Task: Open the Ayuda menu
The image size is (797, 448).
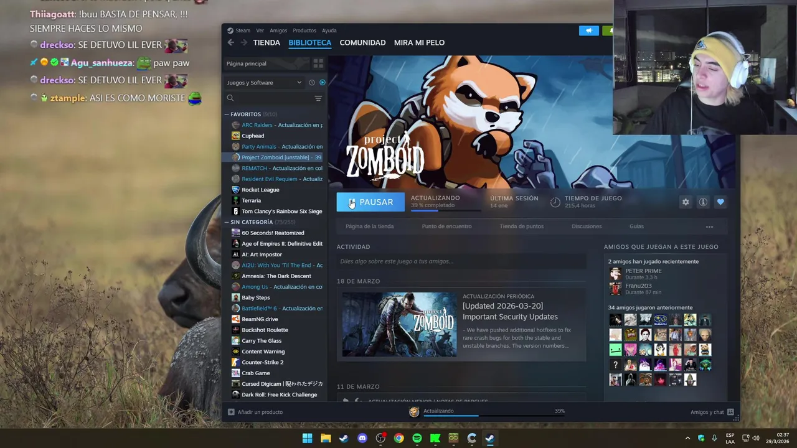Action: (x=329, y=30)
